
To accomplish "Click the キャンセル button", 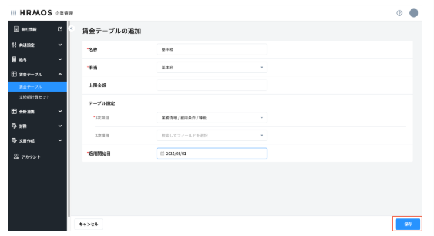I will click(89, 224).
